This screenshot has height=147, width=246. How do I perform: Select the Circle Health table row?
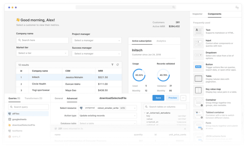point(69,84)
